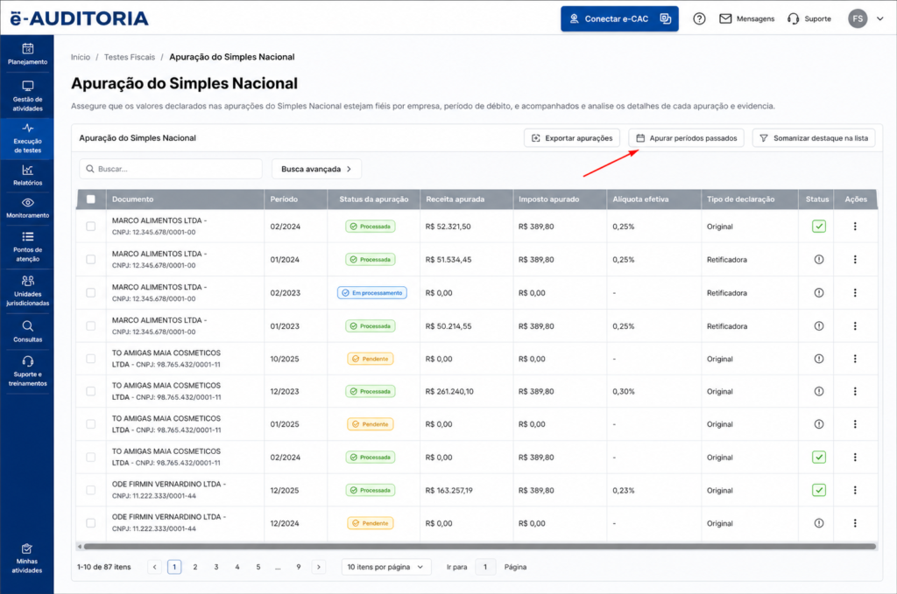Open Mensagens envelope icon in header

click(725, 19)
